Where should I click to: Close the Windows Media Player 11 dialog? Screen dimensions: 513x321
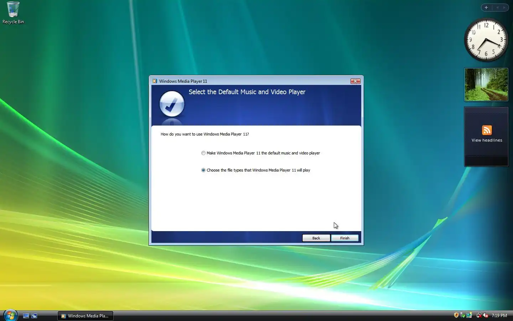355,81
